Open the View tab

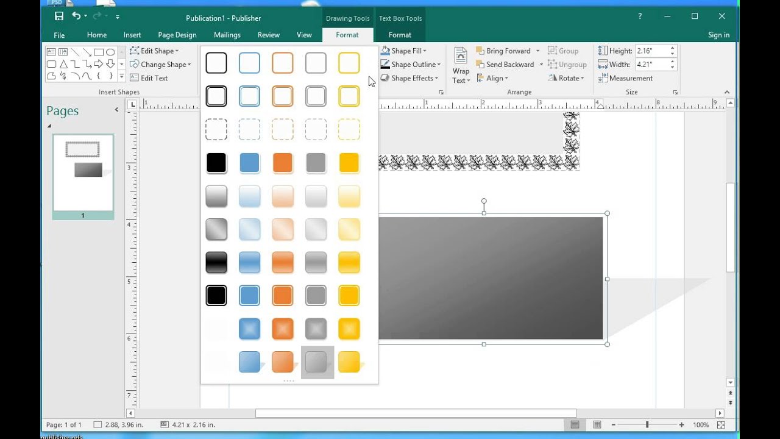coord(304,35)
